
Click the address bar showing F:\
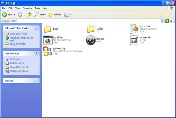[85, 21]
